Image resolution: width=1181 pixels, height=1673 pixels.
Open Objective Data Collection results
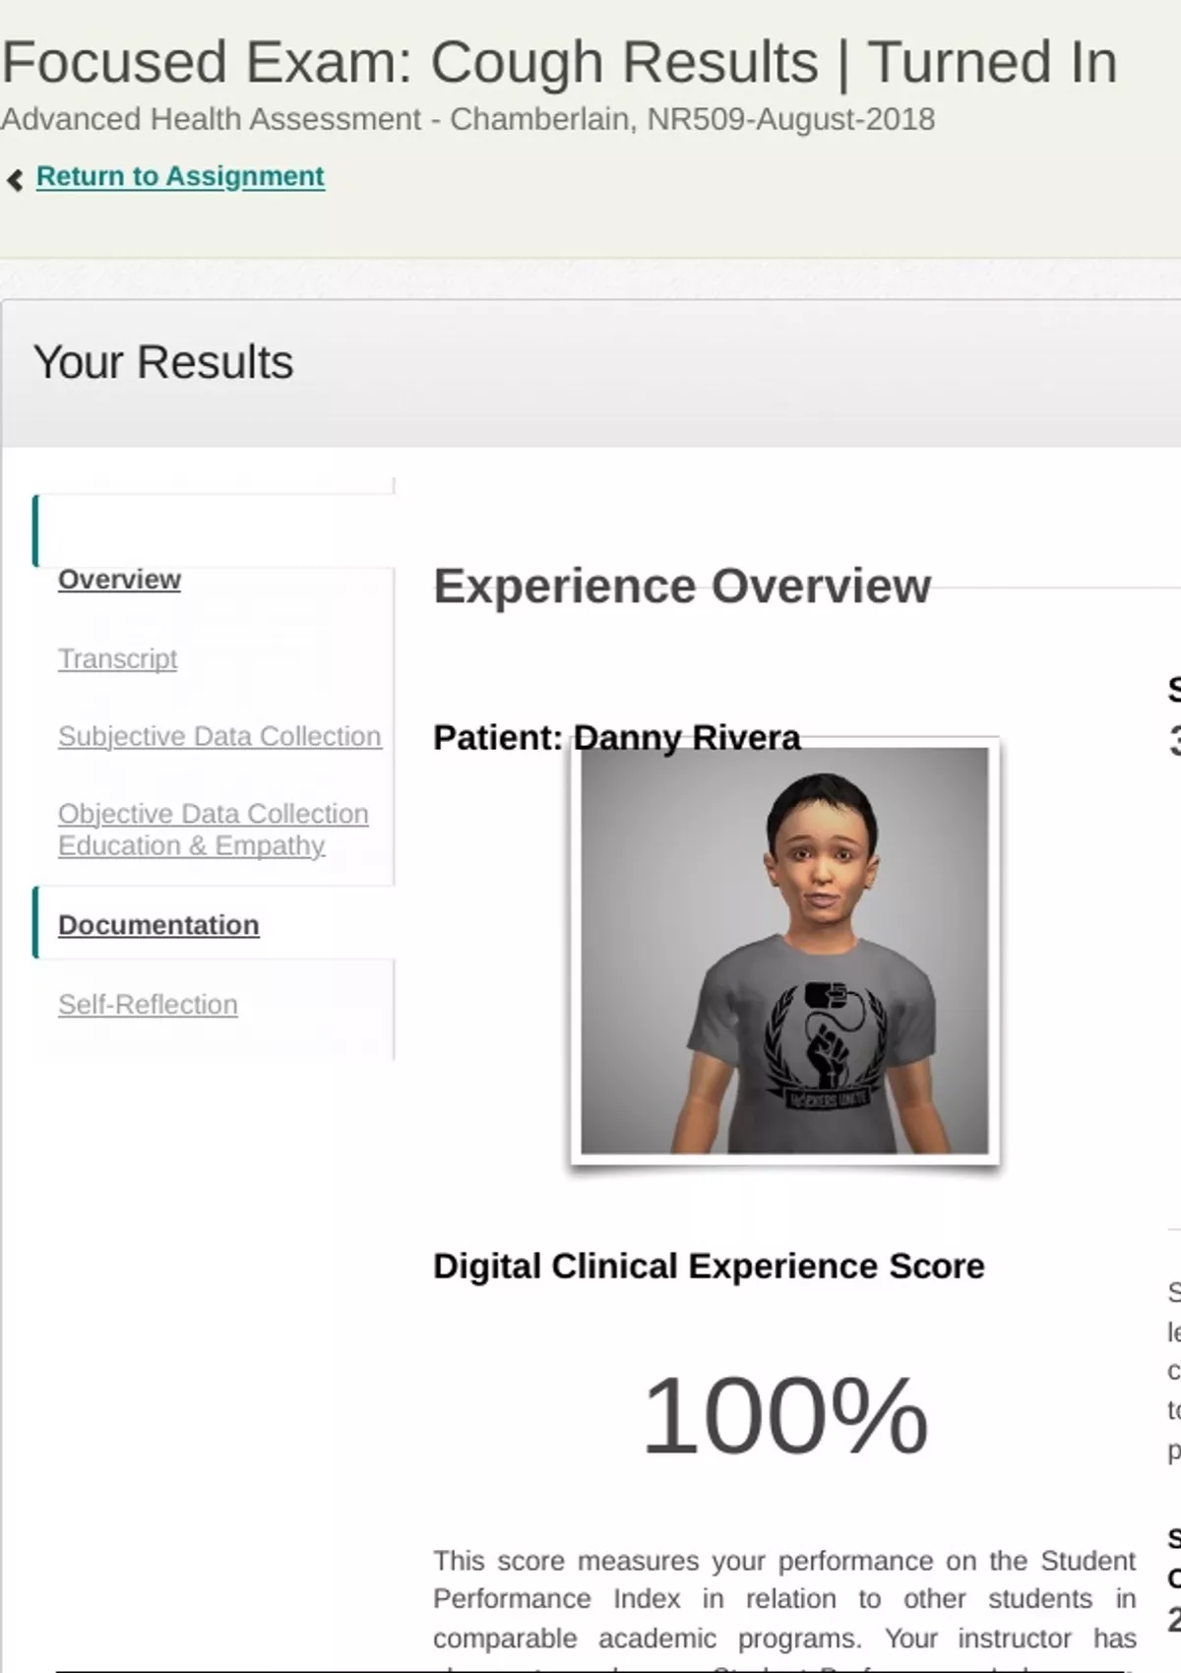213,814
